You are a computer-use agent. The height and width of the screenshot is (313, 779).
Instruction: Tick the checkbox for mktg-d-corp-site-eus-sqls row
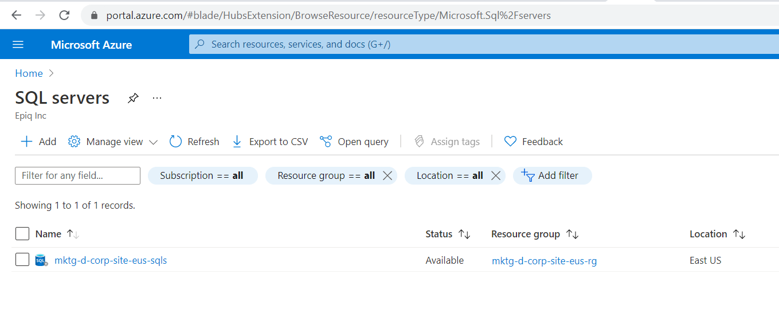pyautogui.click(x=22, y=260)
